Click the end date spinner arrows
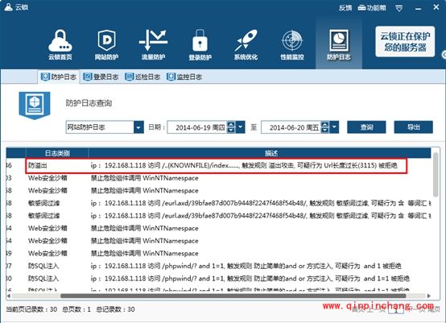The height and width of the screenshot is (323, 446). coord(324,127)
